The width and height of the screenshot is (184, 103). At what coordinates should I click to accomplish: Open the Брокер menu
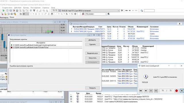tap(26, 8)
